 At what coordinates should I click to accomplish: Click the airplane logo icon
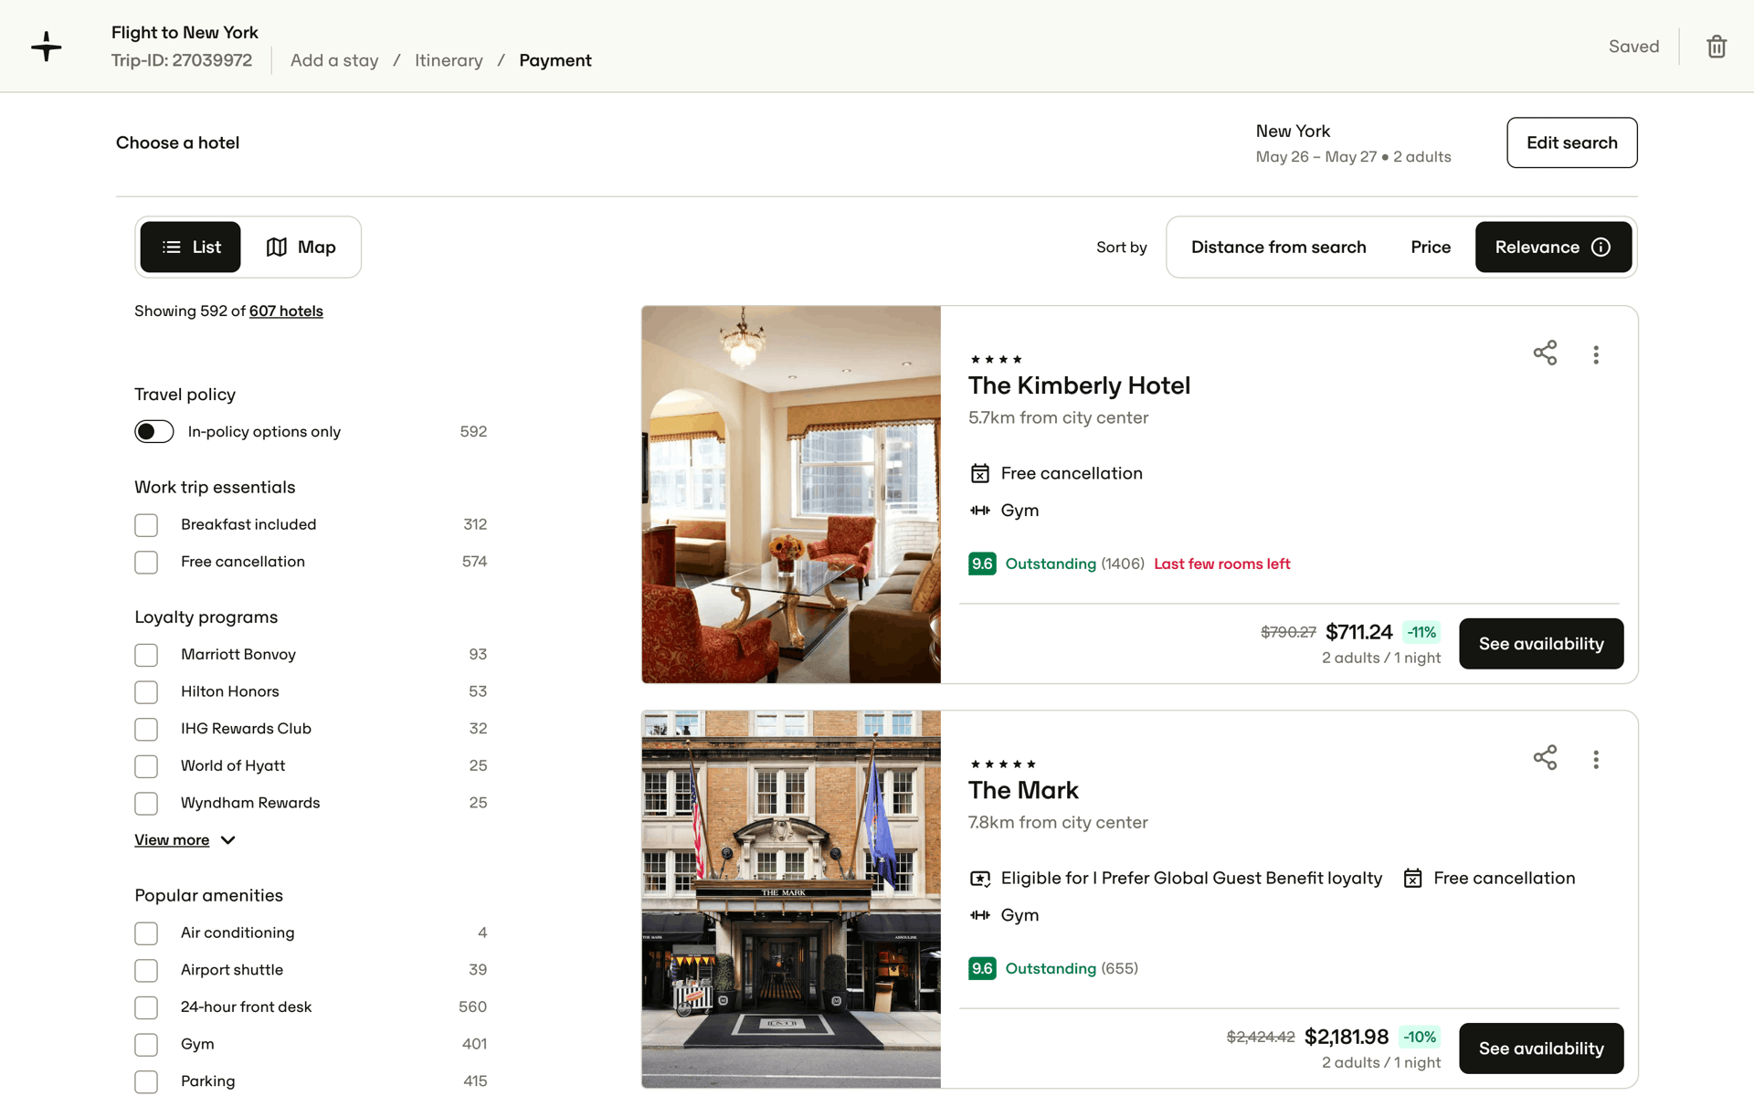pos(46,46)
